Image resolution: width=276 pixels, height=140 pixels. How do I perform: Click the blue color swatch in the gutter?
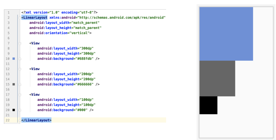point(14,59)
